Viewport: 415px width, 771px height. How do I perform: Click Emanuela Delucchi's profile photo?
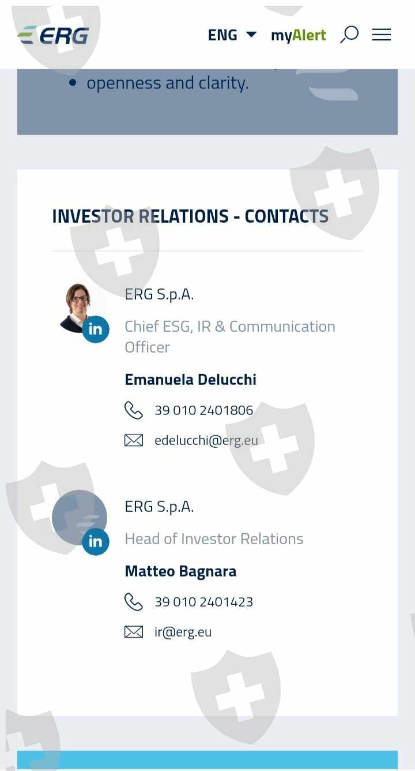(x=78, y=305)
